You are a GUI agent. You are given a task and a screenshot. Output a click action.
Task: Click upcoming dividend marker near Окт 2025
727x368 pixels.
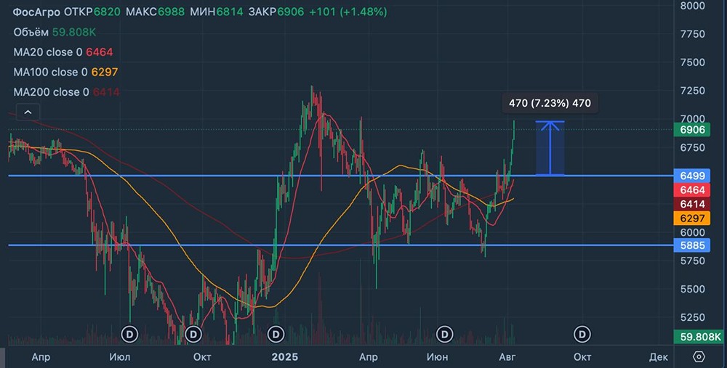[x=582, y=334]
